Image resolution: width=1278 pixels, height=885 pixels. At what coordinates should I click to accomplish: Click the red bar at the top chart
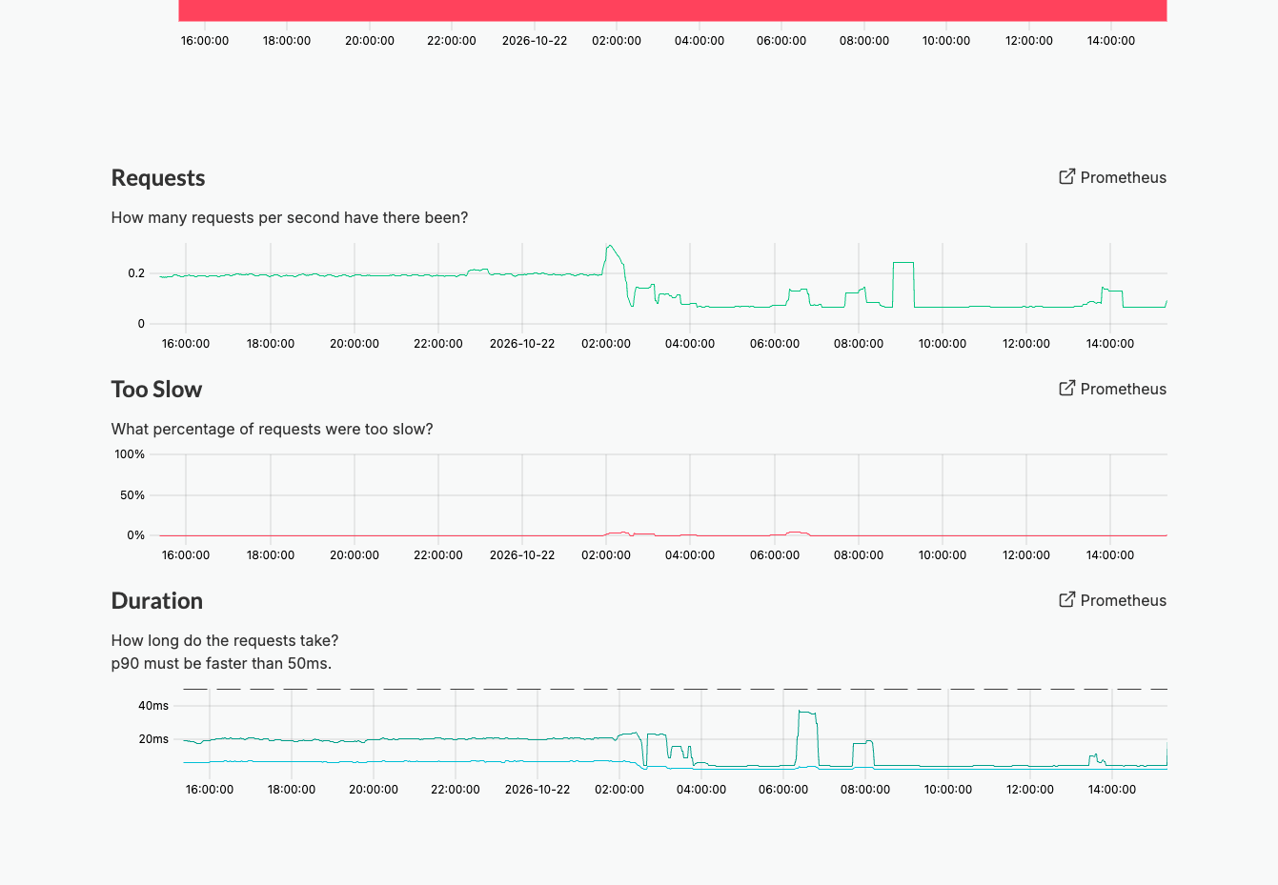(673, 10)
